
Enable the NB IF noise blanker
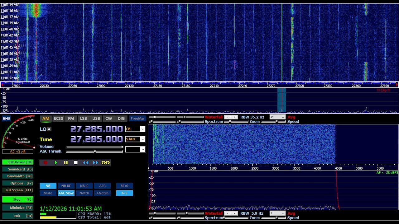pyautogui.click(x=84, y=186)
